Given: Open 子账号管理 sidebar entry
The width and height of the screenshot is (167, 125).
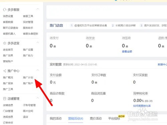Looking at the screenshot, I should tap(29, 105).
